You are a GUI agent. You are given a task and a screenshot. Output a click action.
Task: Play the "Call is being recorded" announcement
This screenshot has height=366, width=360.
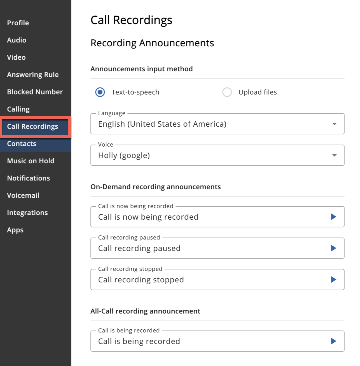pos(334,341)
